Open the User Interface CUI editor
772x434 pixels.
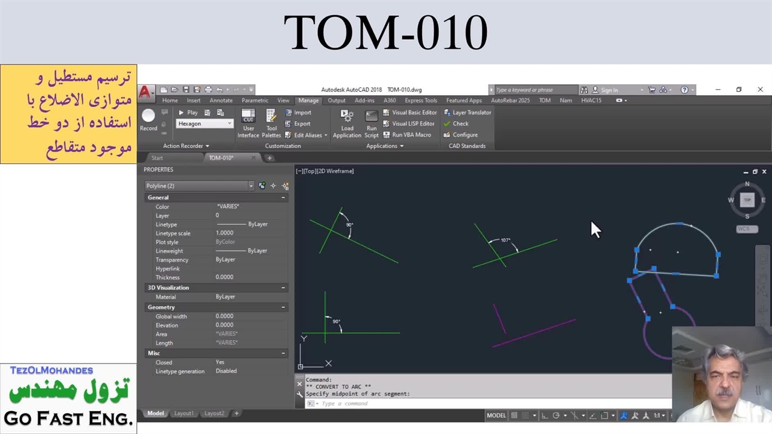[x=248, y=123]
